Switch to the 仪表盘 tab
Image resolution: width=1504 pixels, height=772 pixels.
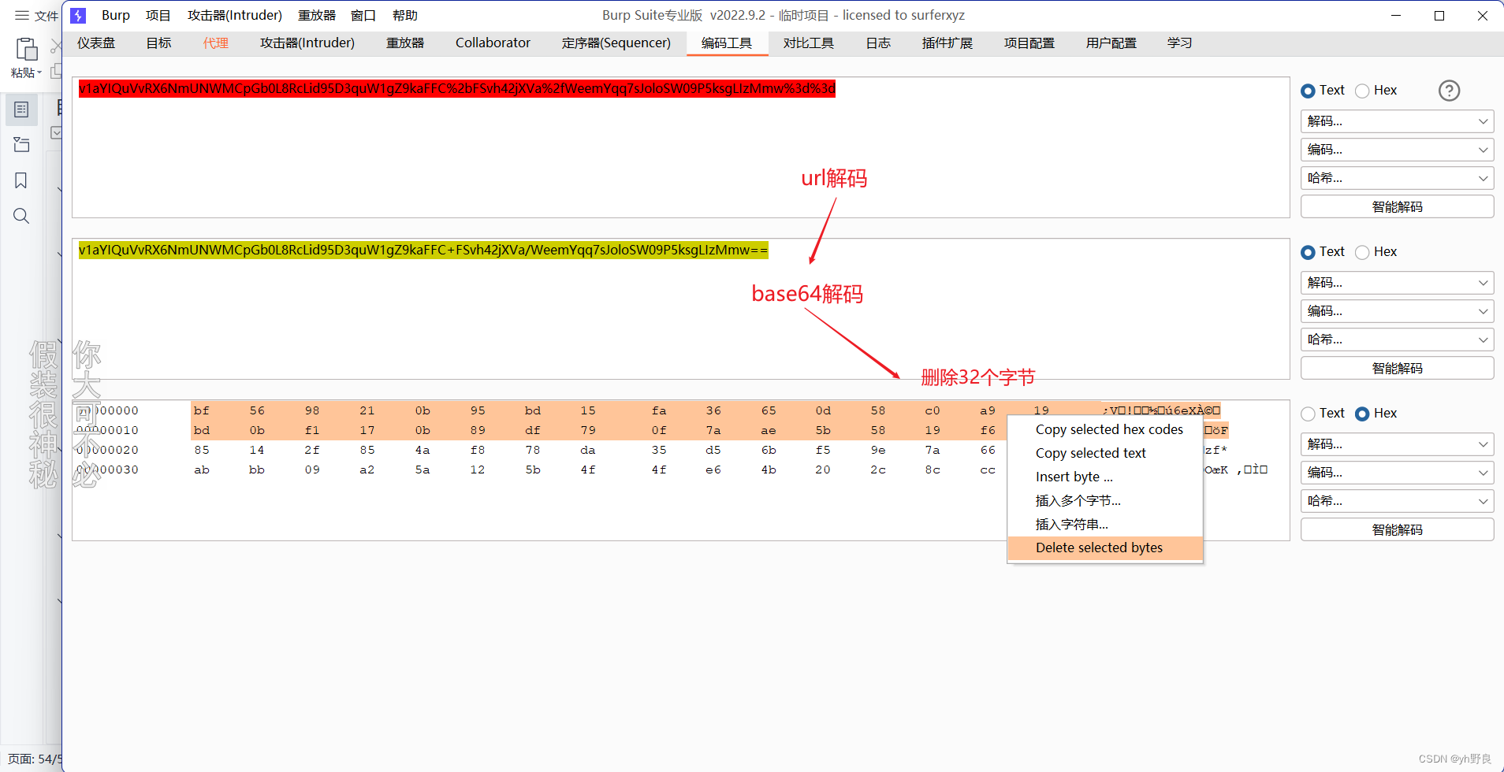96,43
